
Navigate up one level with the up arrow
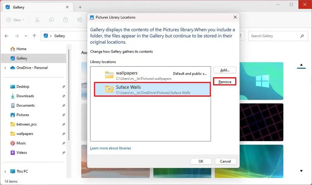pos(34,36)
